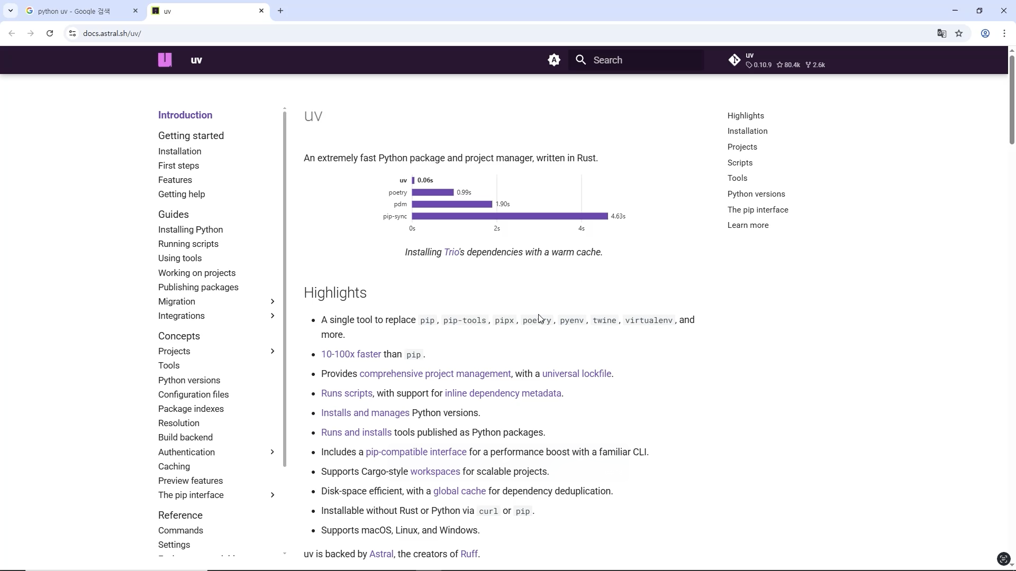The width and height of the screenshot is (1016, 571).
Task: Click the uv logo icon in header
Action: click(x=165, y=60)
